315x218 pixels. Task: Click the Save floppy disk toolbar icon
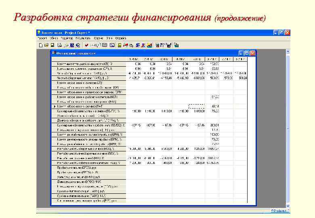[52, 45]
